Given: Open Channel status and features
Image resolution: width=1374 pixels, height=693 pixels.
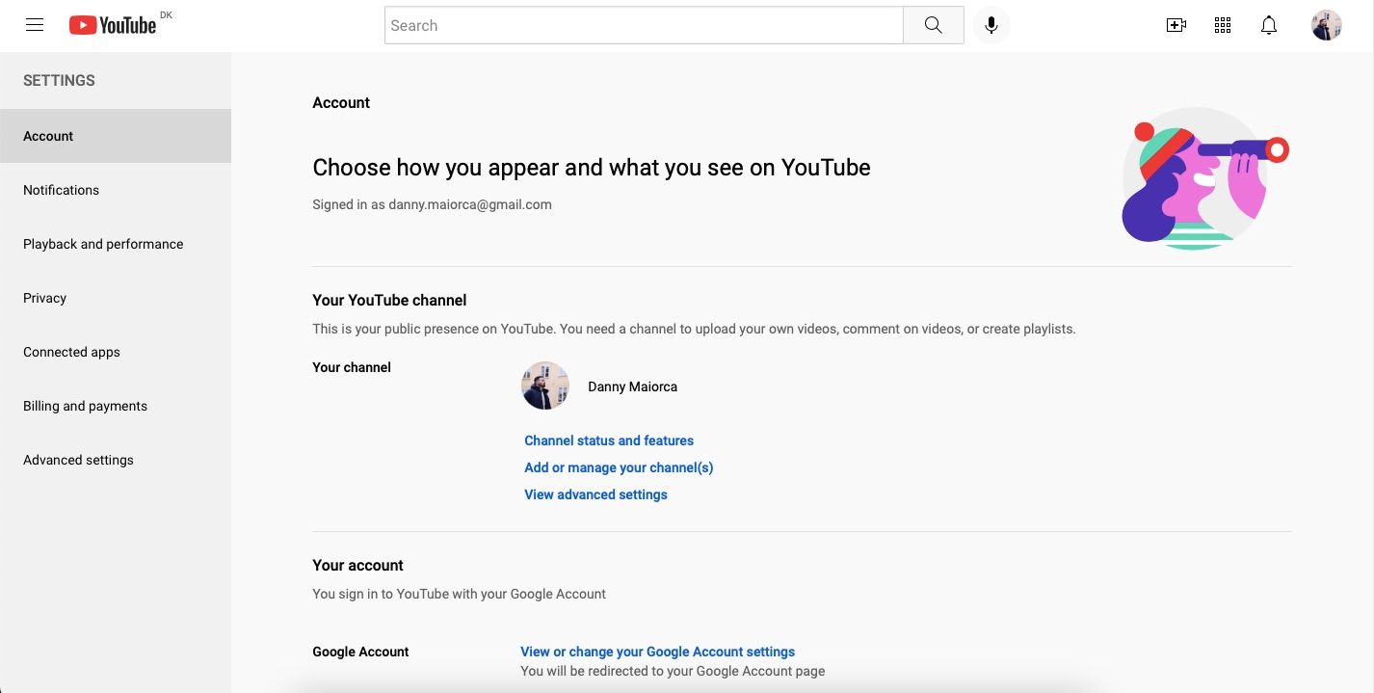Looking at the screenshot, I should click(609, 440).
